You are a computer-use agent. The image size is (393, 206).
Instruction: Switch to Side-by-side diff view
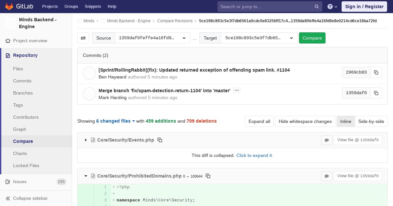coord(371,121)
